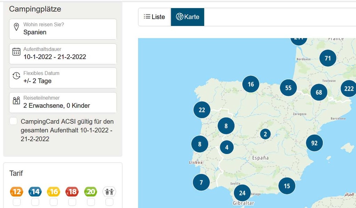Click the location pin icon beside Spanien

click(16, 27)
